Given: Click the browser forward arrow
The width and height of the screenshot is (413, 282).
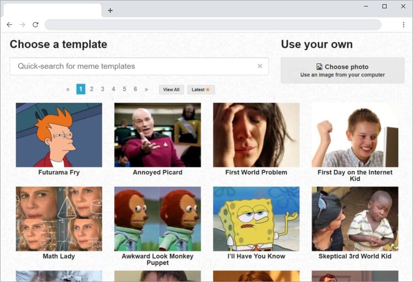Looking at the screenshot, I should click(x=22, y=25).
